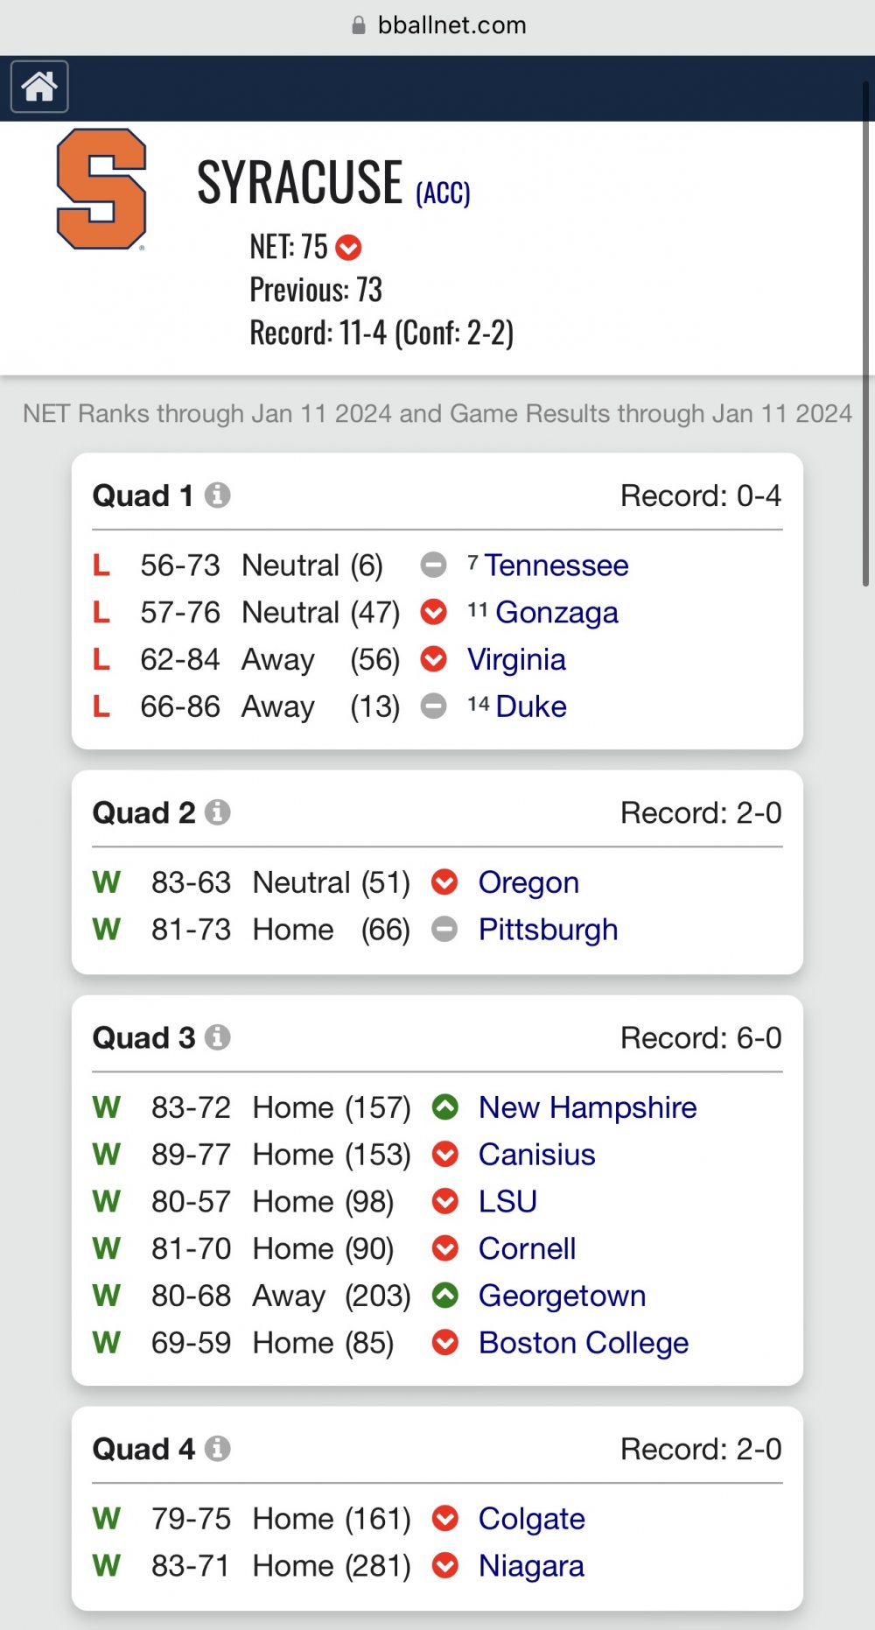Go to Boston College team page
Viewport: 875px width, 1630px height.
[584, 1343]
